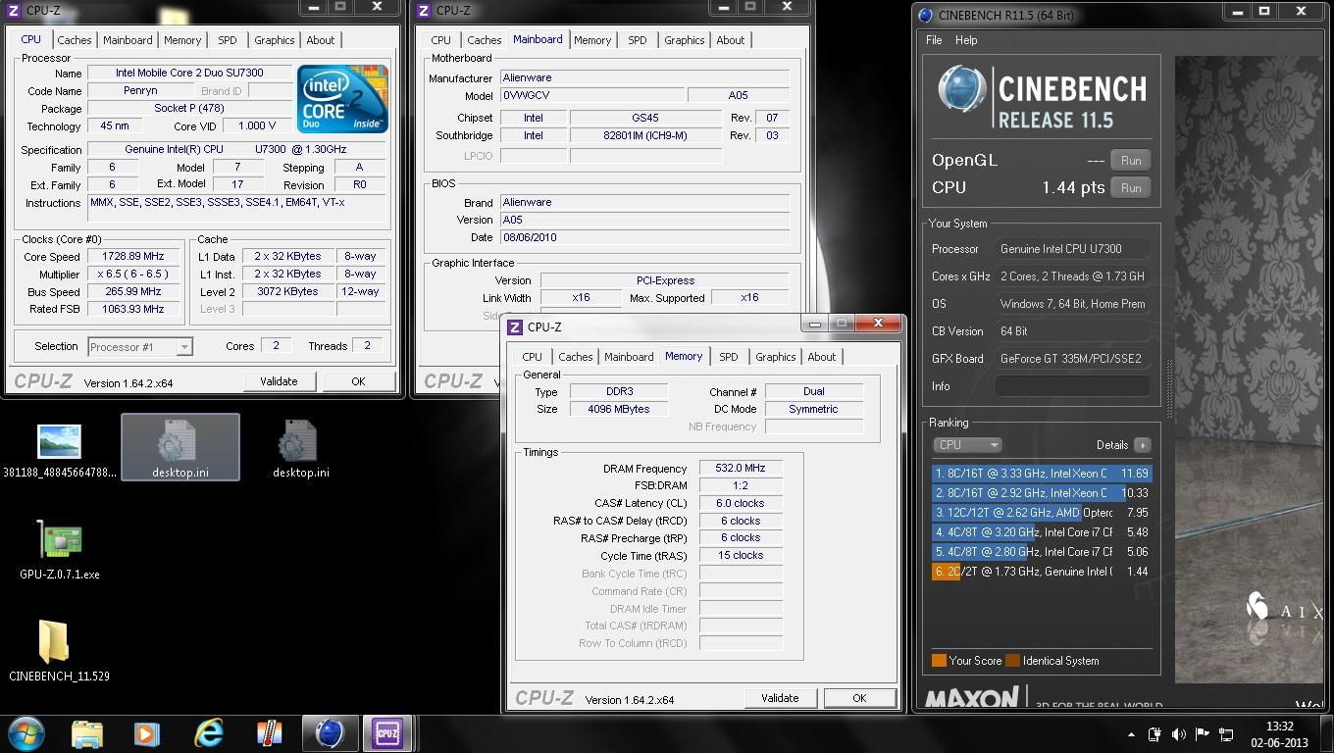The height and width of the screenshot is (753, 1334).
Task: Go to Graphics tab in the Memory-tab window
Action: (775, 357)
